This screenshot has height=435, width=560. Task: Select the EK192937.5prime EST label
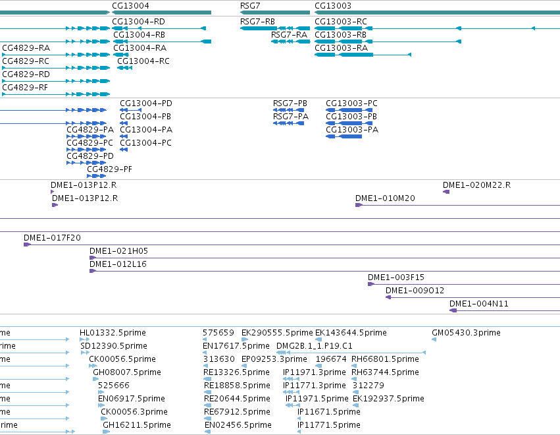click(x=388, y=399)
